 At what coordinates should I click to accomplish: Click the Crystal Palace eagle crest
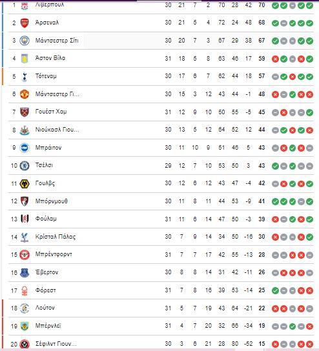25,237
